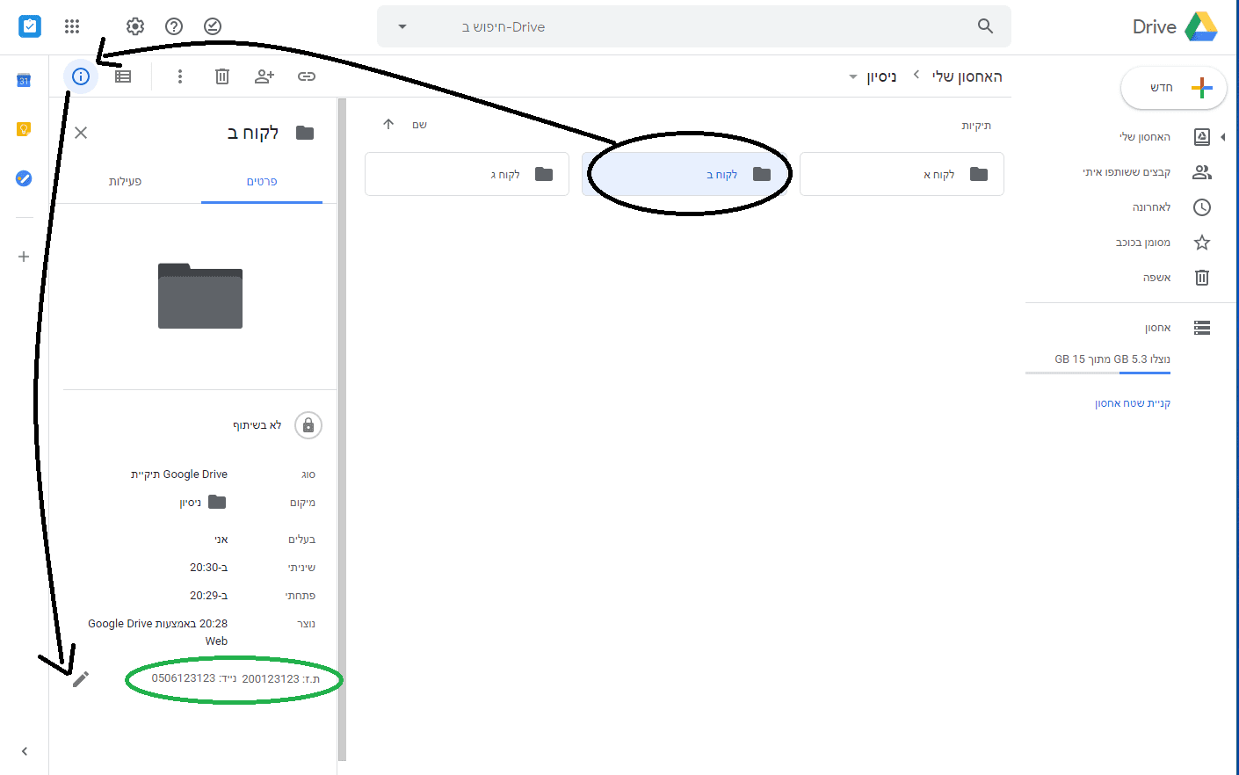Click the blue Tasks app icon top-left
Screen dimensions: 1239x775
click(x=30, y=26)
